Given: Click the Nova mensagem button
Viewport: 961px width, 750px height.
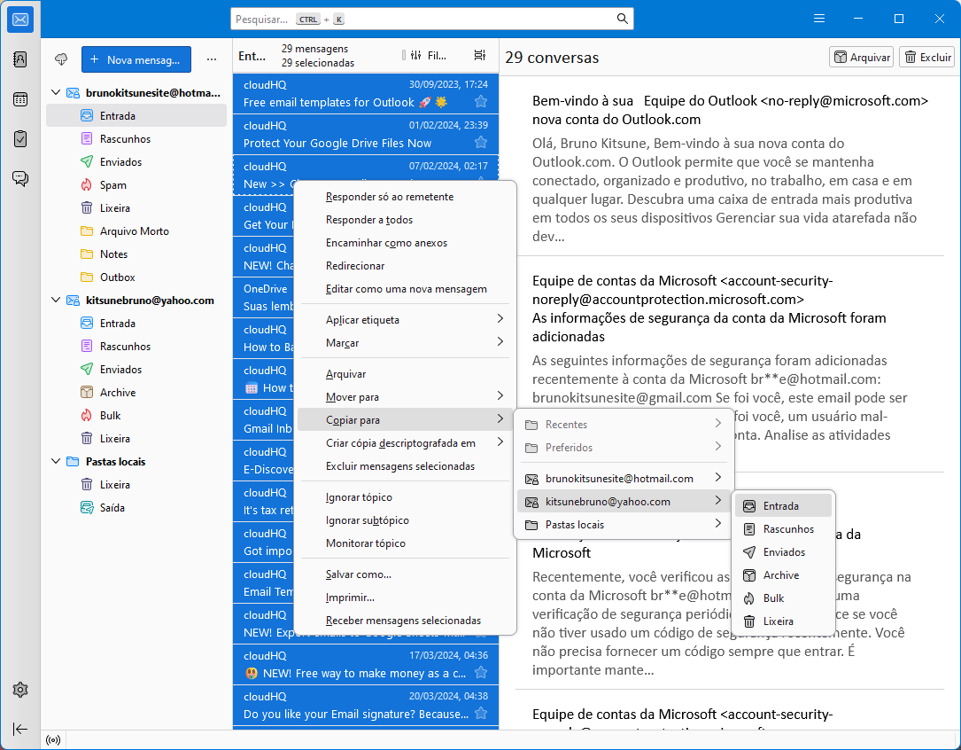Looking at the screenshot, I should [x=136, y=59].
